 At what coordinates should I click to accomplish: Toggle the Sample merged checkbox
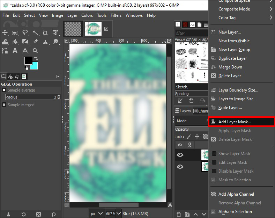(x=4, y=105)
